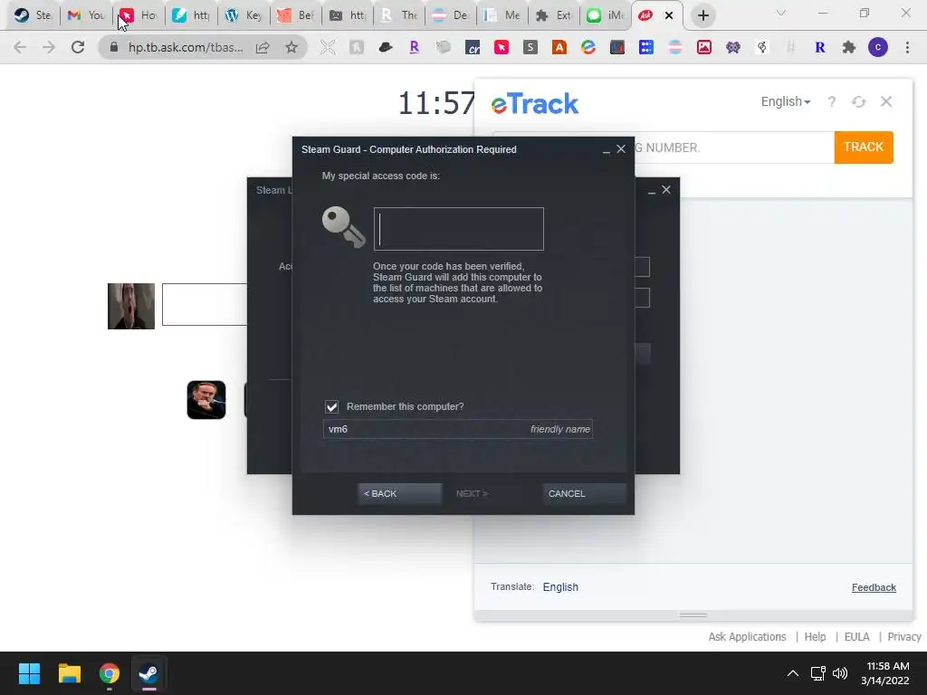Switch to the 'Ext' extensions tab
This screenshot has height=695, width=927.
point(553,15)
